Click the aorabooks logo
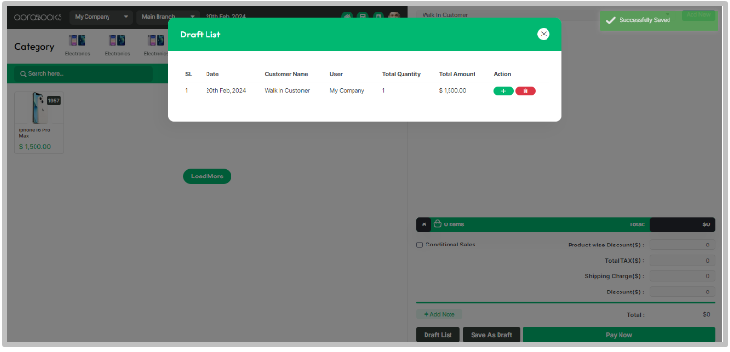The image size is (730, 352). (x=37, y=17)
